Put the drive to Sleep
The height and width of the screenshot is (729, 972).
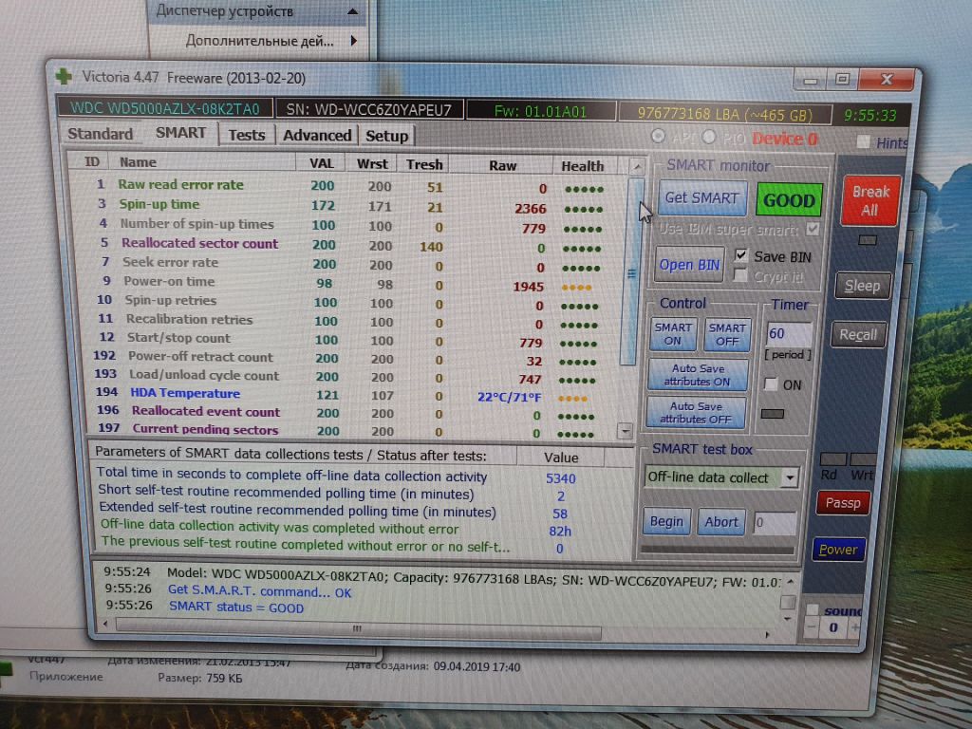click(x=862, y=286)
